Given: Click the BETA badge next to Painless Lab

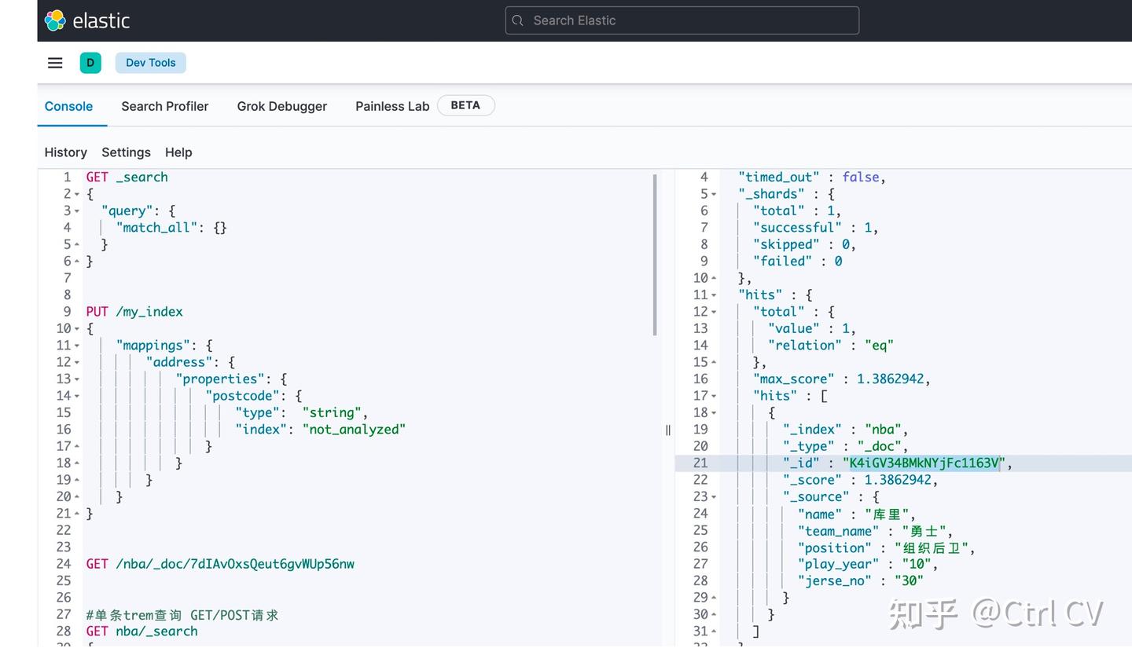Looking at the screenshot, I should (465, 104).
